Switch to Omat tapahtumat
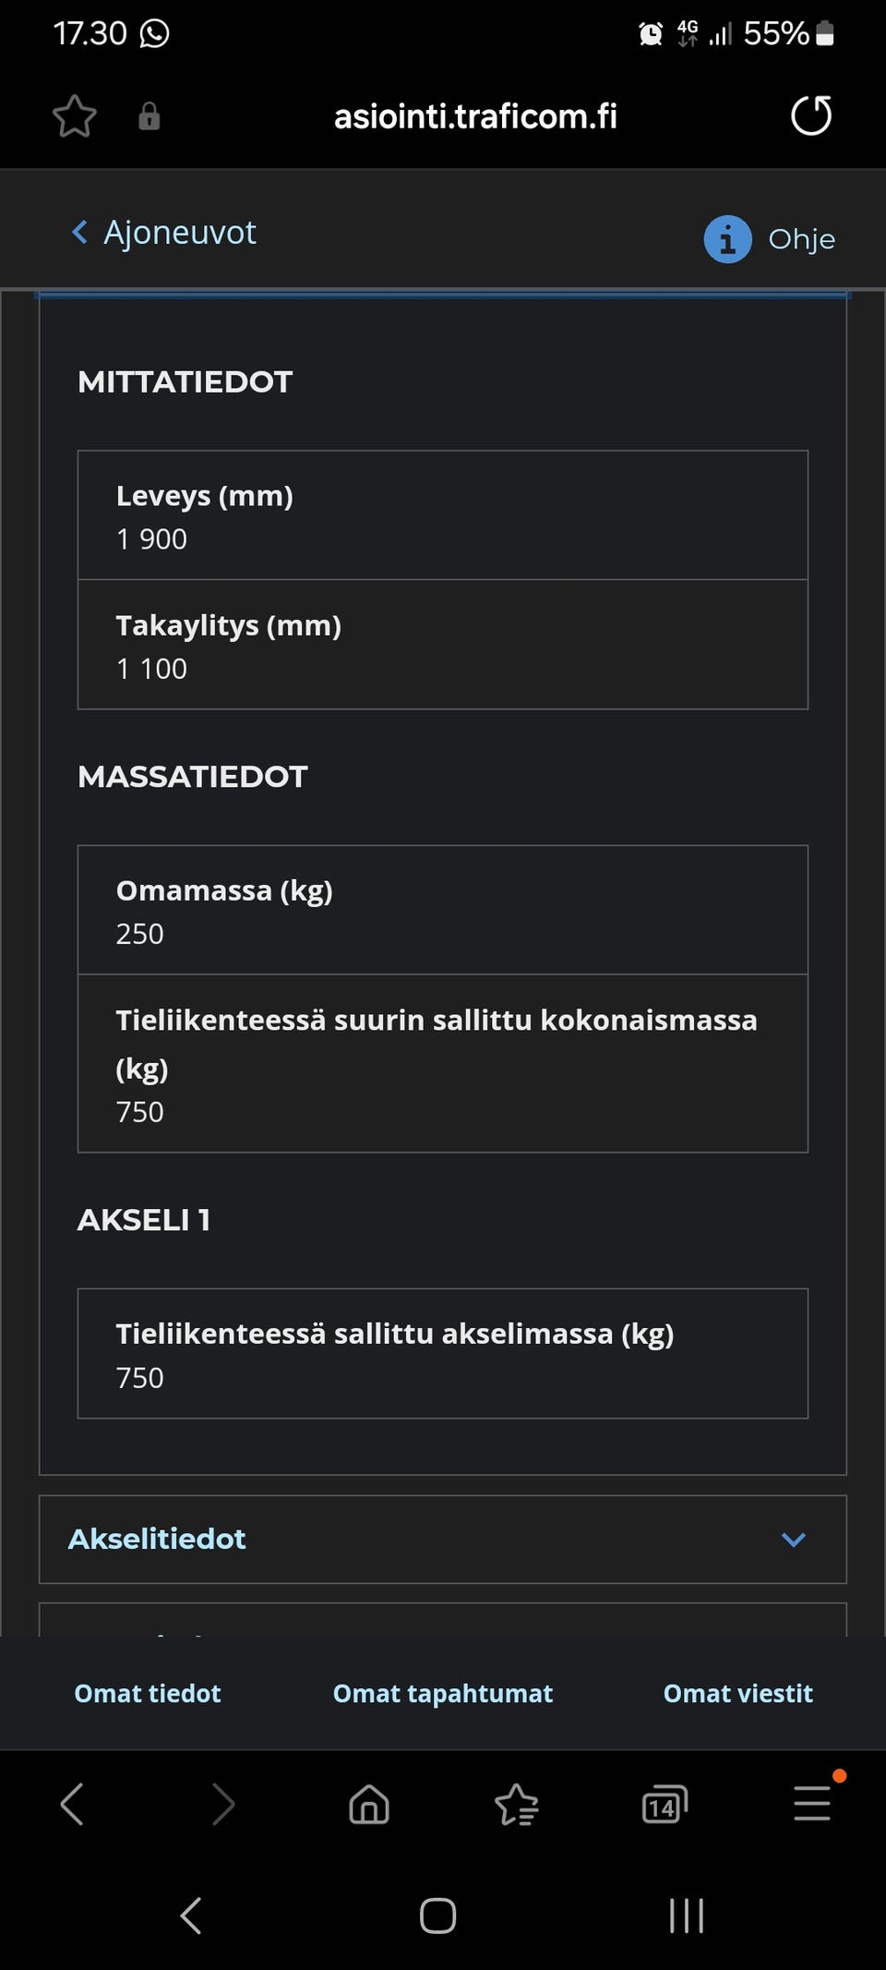The width and height of the screenshot is (886, 1970). 443,1693
